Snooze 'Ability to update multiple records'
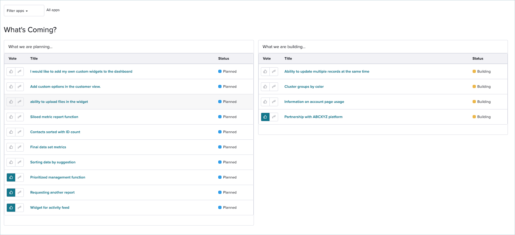 click(x=274, y=71)
